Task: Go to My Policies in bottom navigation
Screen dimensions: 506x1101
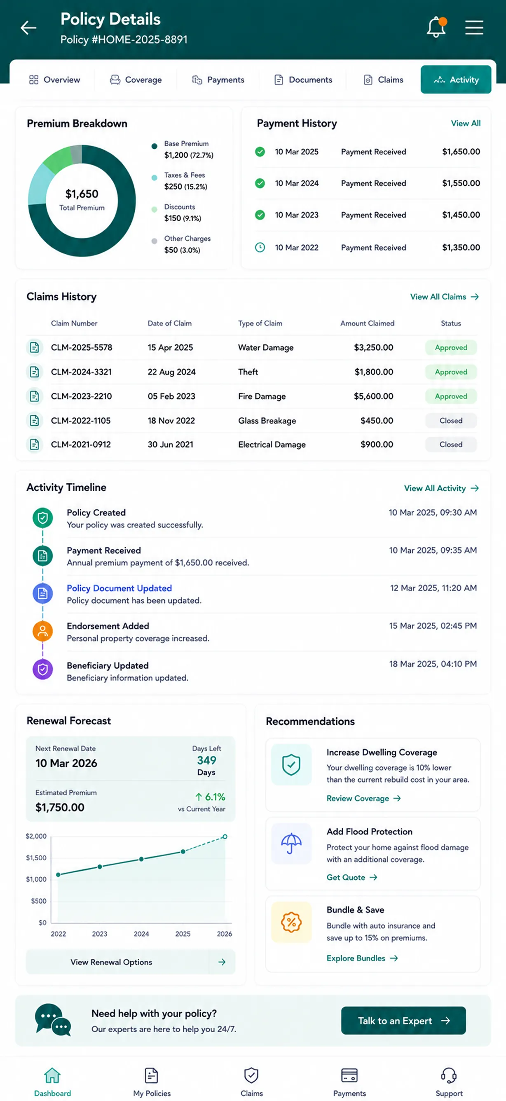Action: point(152,1082)
